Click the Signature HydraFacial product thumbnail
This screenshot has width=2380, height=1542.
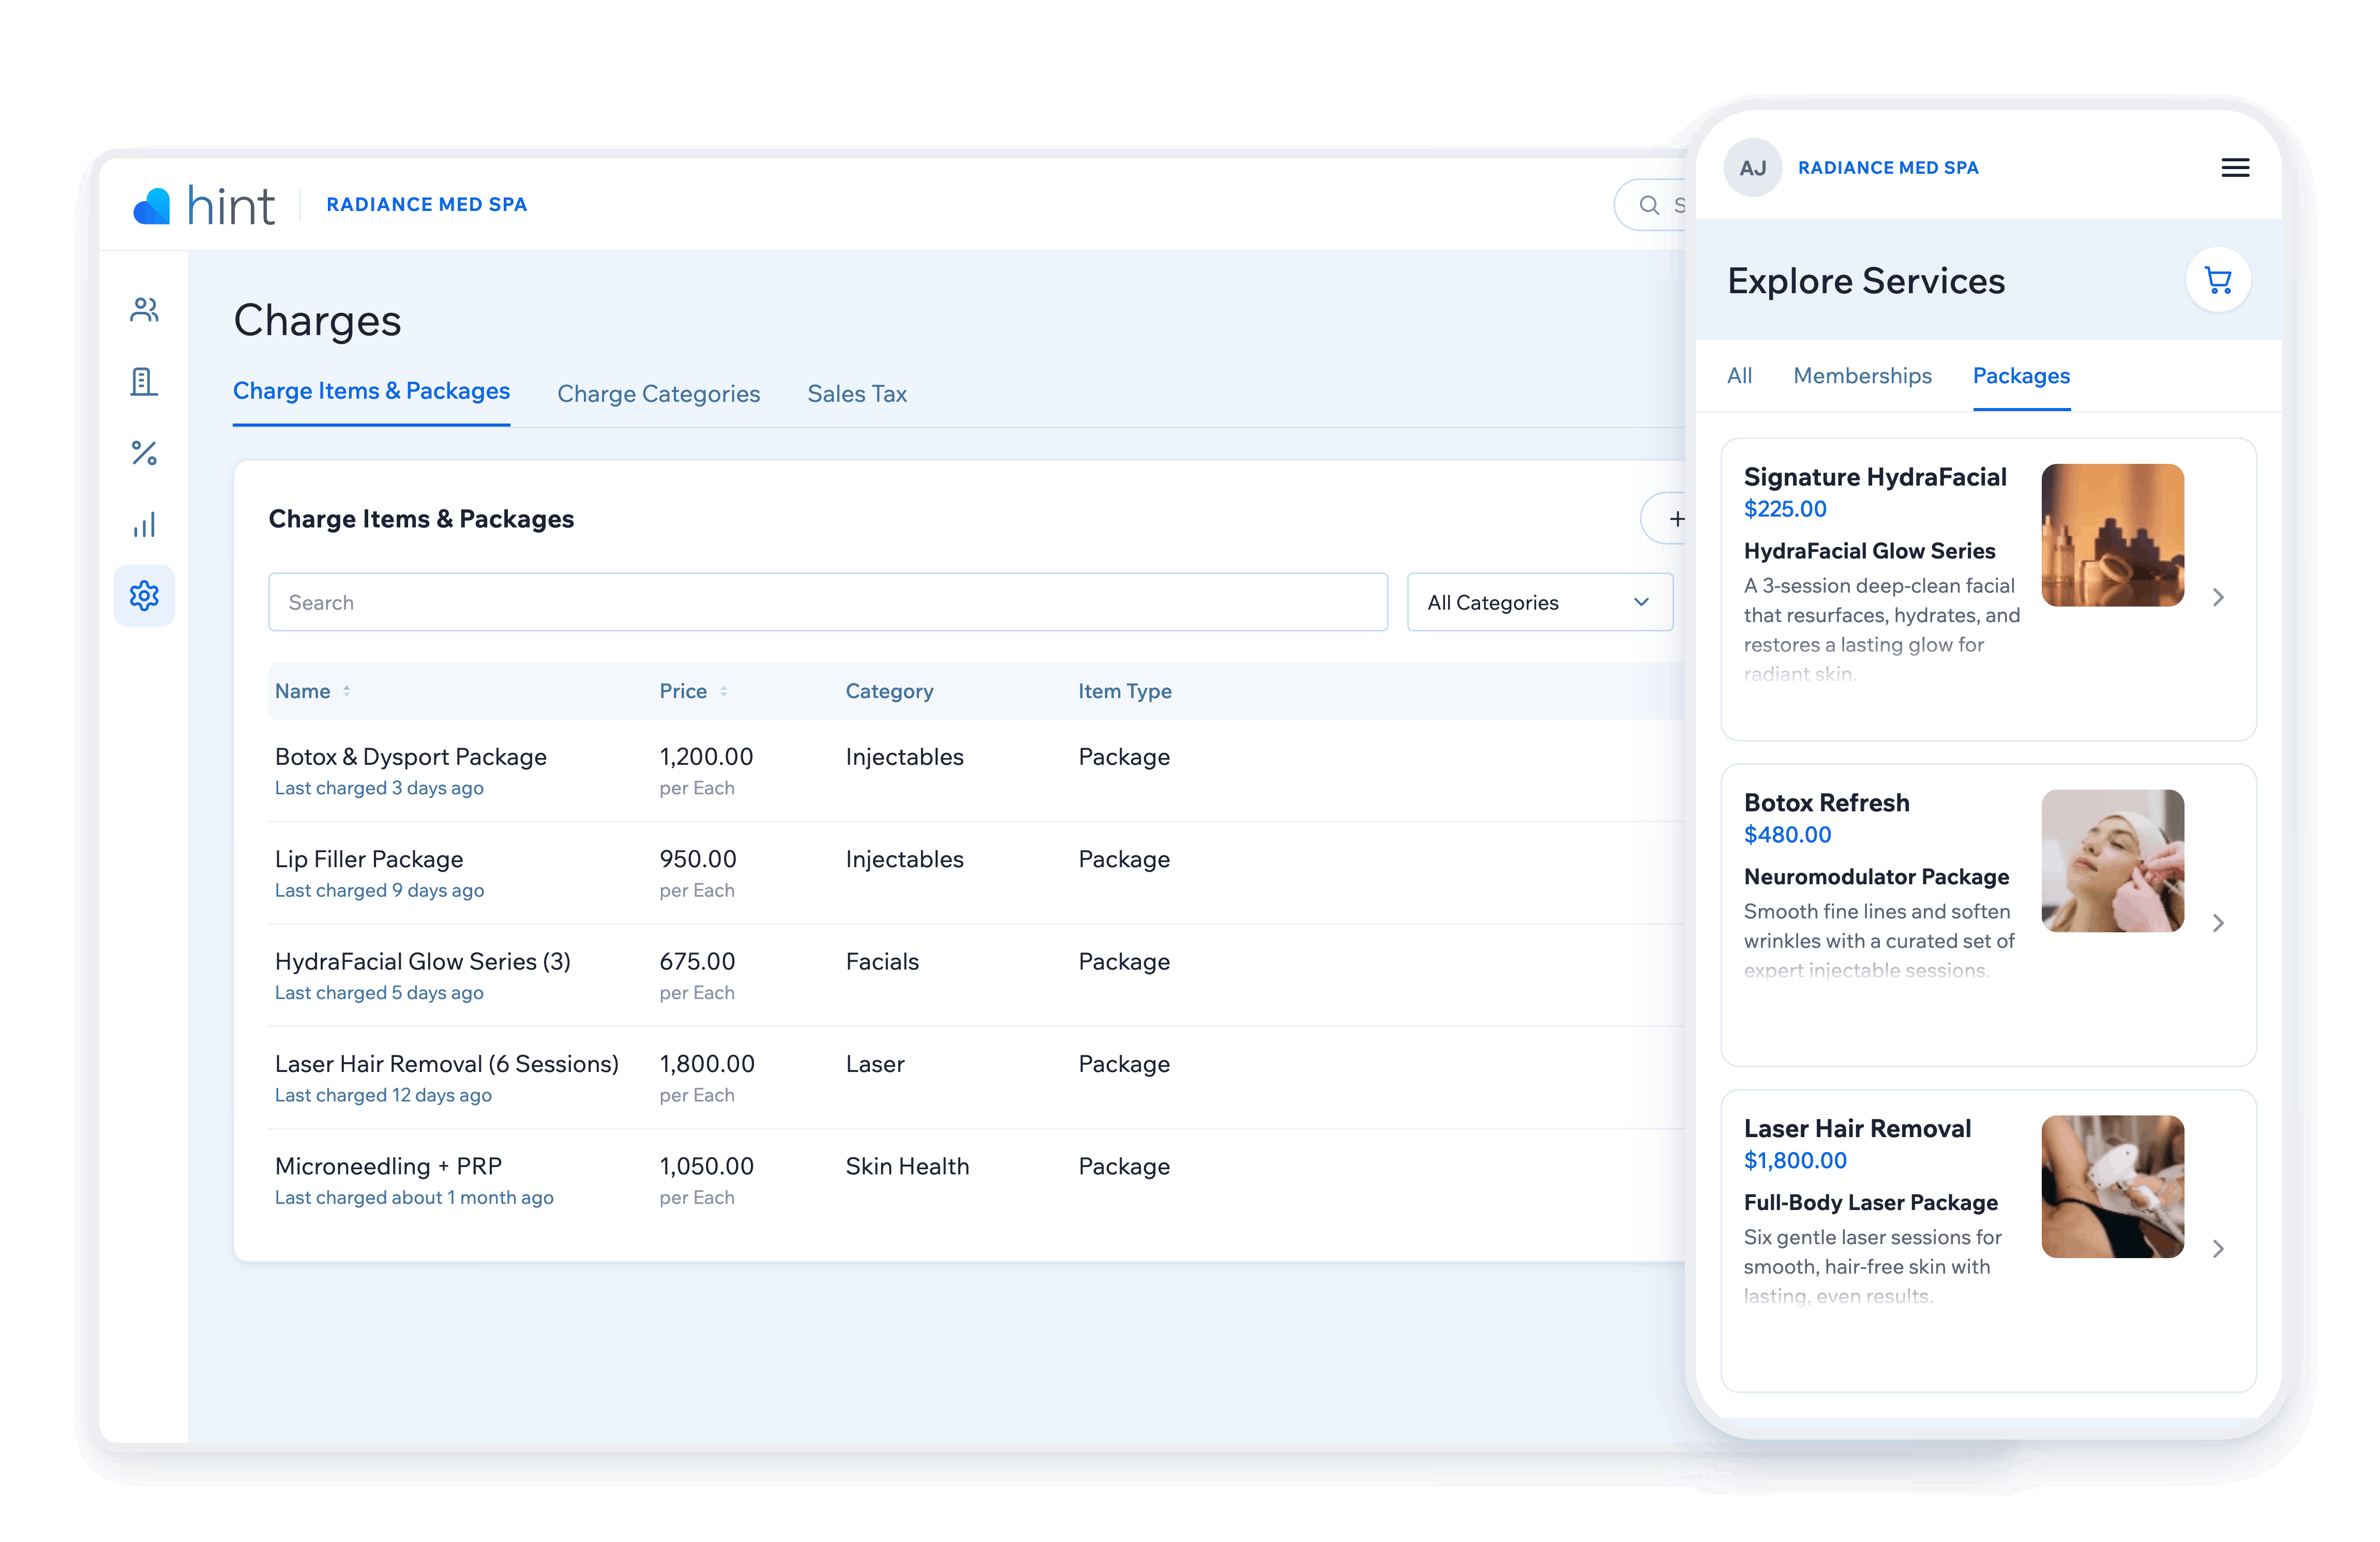click(x=2112, y=535)
